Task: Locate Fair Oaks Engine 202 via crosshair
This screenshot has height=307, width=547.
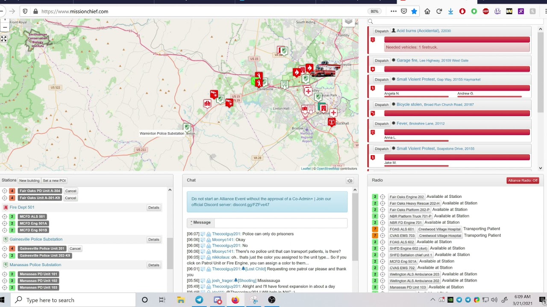Action: (382, 197)
